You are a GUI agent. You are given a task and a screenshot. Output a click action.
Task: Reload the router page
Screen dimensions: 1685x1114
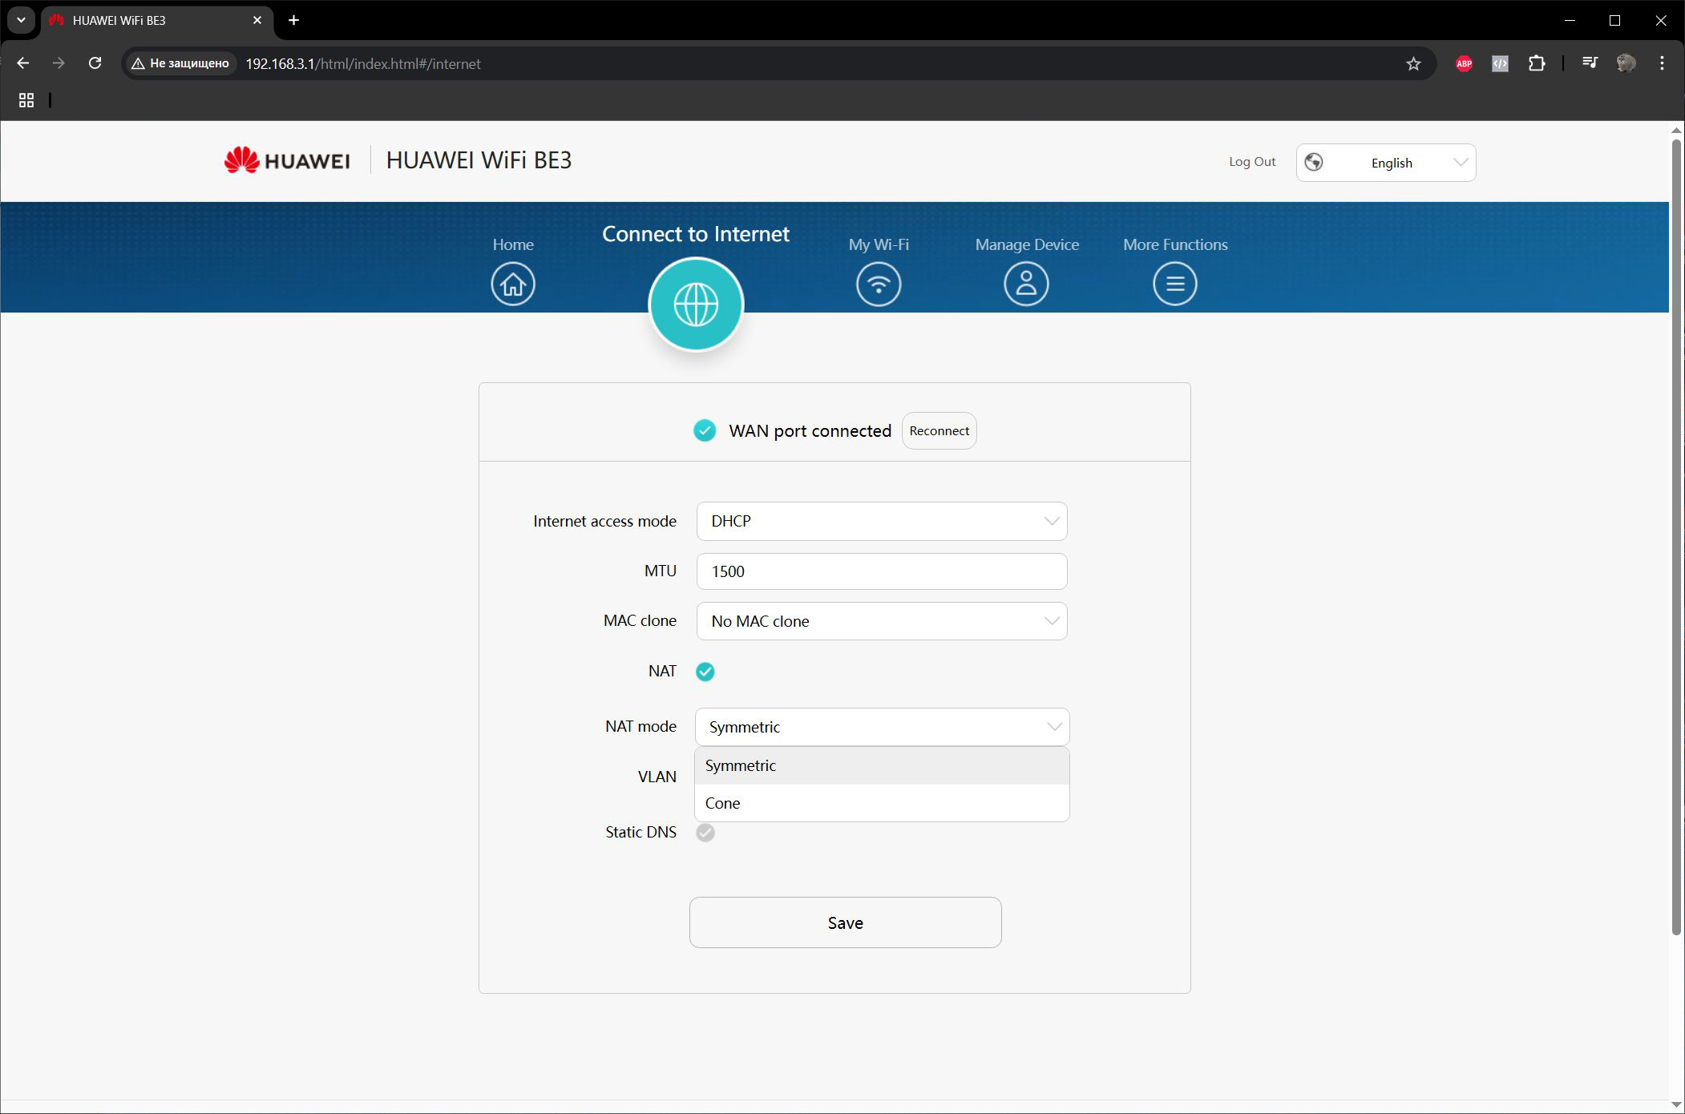coord(95,63)
